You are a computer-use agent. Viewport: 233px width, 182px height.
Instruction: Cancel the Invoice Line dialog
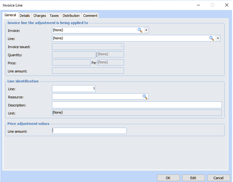218,178
